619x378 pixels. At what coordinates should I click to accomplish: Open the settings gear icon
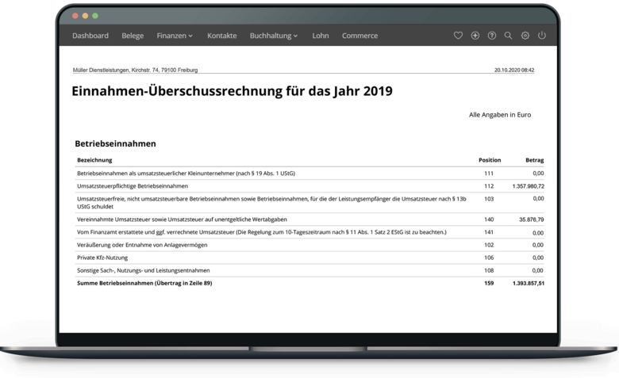tap(525, 36)
